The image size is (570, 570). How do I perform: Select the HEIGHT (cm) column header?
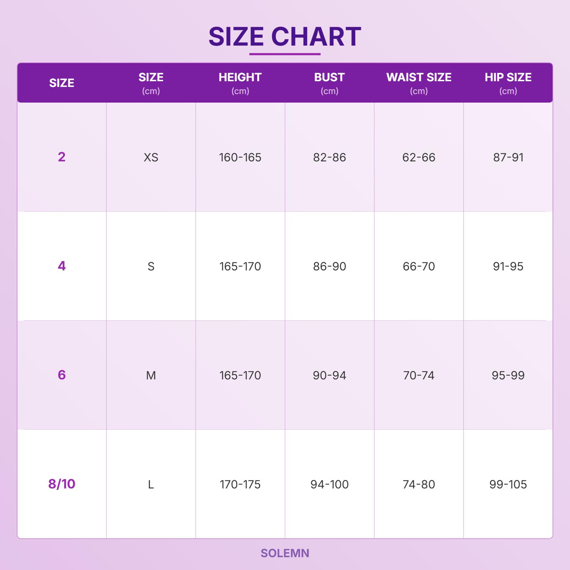(240, 83)
